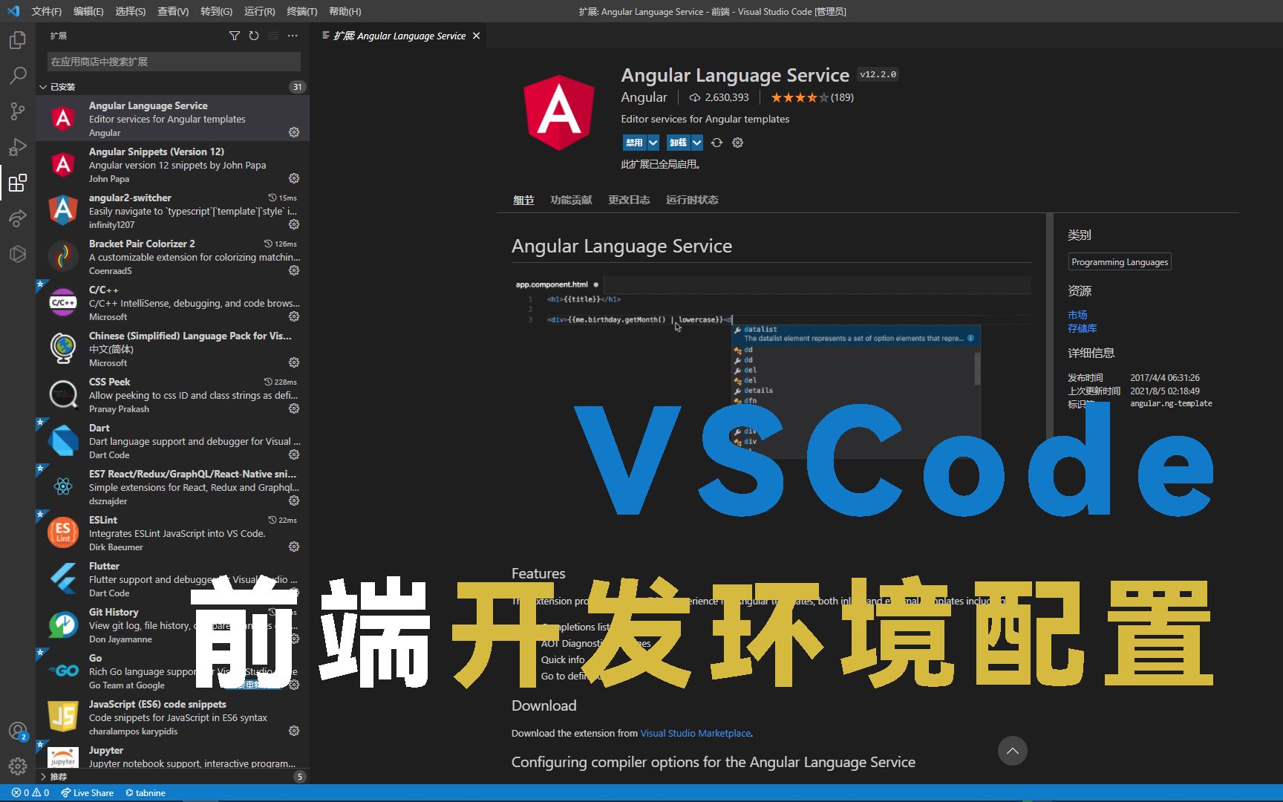
Task: Open the View menu
Action: 173,11
